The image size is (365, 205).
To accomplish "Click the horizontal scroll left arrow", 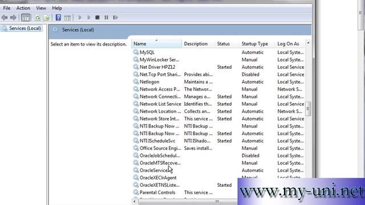I will click(135, 202).
